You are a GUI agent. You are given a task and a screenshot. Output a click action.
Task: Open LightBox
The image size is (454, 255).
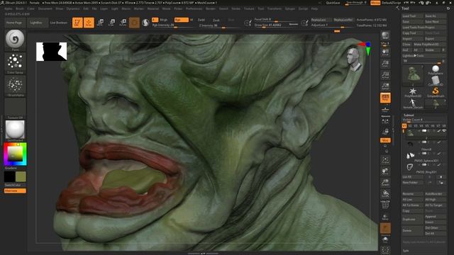point(37,23)
